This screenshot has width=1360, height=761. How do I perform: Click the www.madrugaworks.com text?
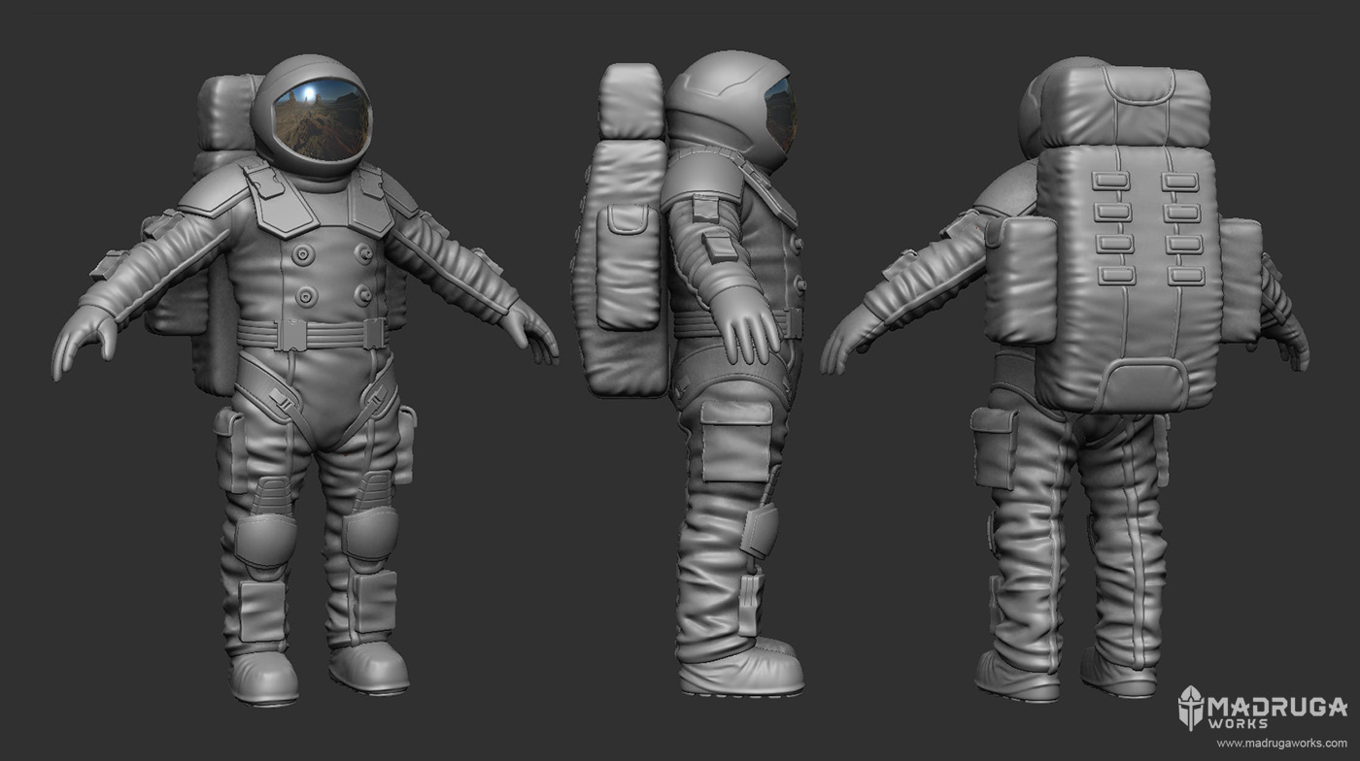[1281, 744]
